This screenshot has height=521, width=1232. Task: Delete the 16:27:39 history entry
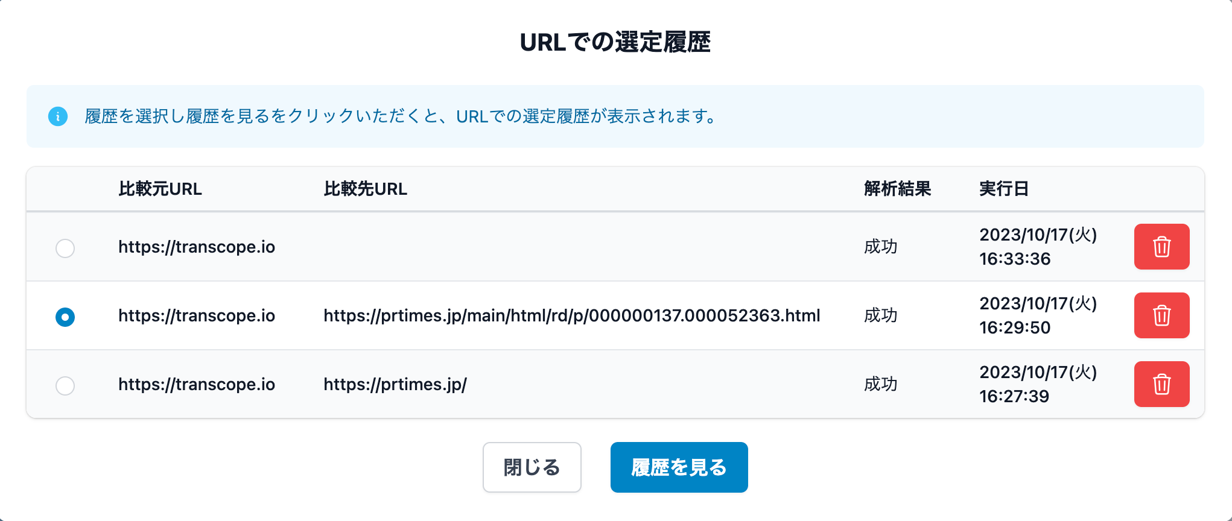coord(1161,384)
